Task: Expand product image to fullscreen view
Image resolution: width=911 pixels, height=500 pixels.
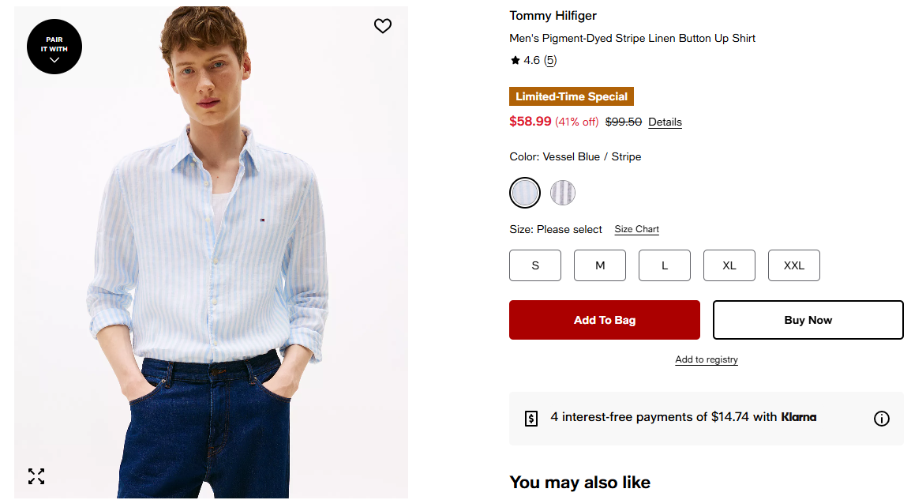Action: point(36,476)
